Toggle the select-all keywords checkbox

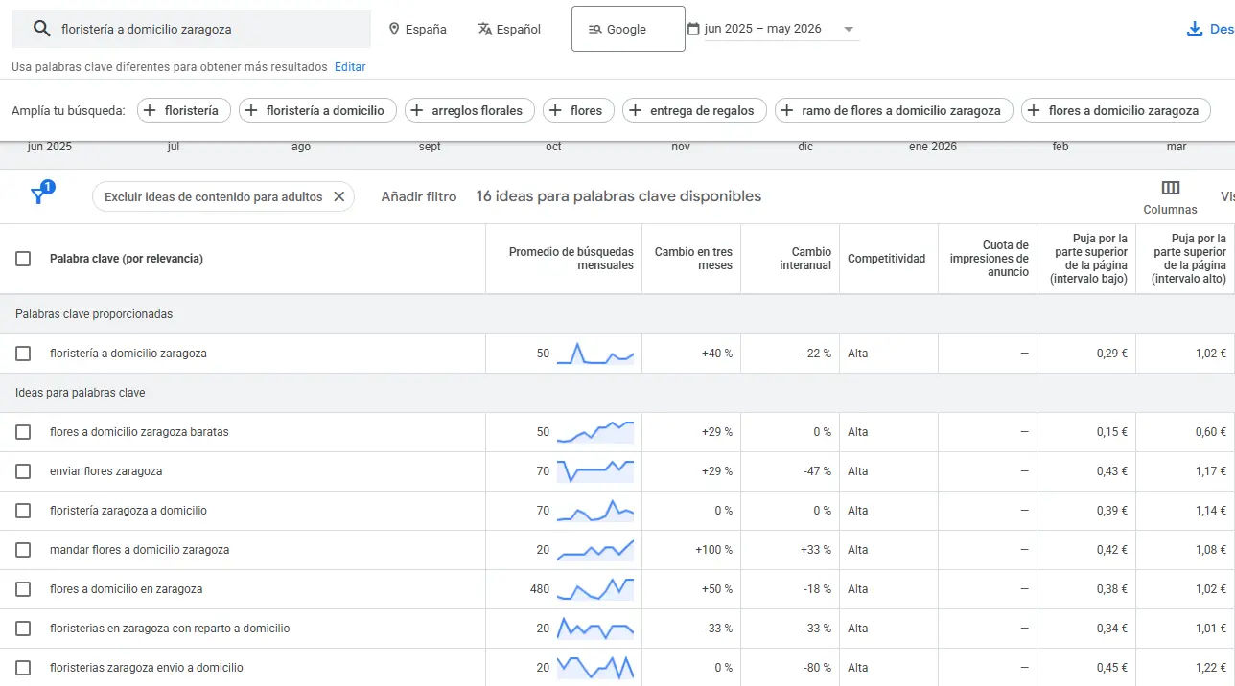tap(23, 259)
